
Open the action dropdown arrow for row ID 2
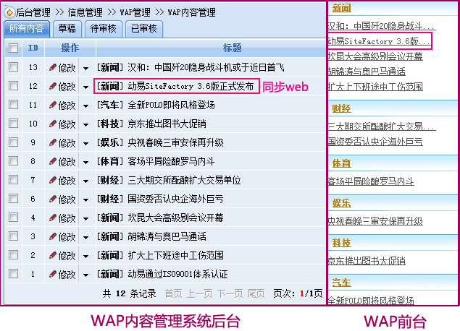coord(85,256)
